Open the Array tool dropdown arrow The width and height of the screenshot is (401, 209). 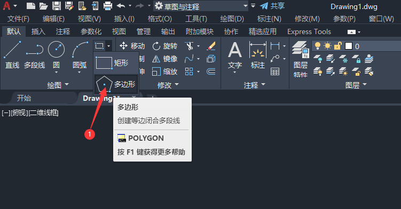click(199, 72)
